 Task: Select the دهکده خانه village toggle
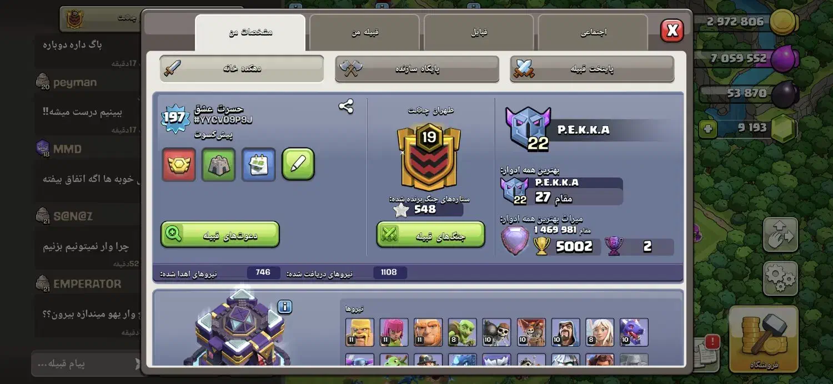coord(242,68)
